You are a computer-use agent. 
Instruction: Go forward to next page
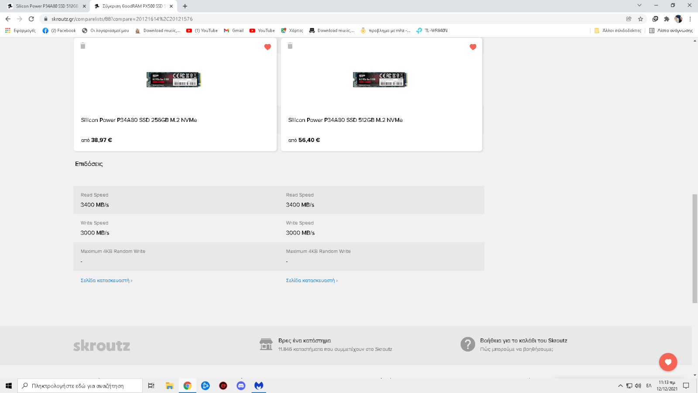(20, 19)
